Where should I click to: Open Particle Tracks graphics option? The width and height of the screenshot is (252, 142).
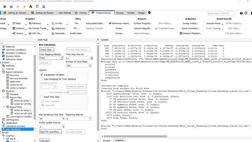point(38,28)
